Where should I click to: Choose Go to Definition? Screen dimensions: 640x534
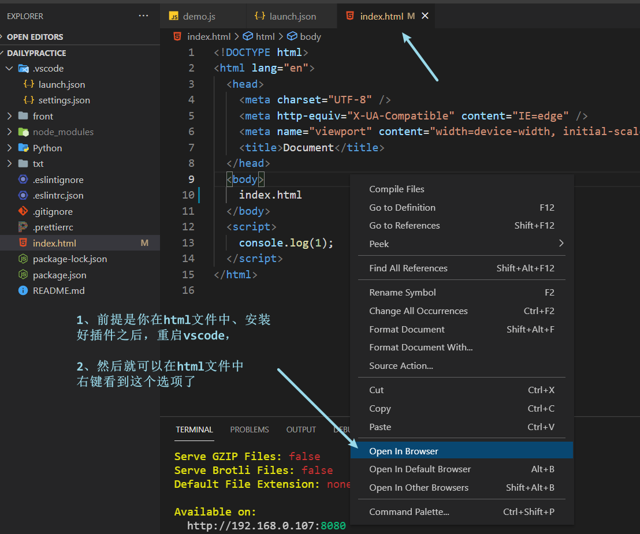pos(462,207)
